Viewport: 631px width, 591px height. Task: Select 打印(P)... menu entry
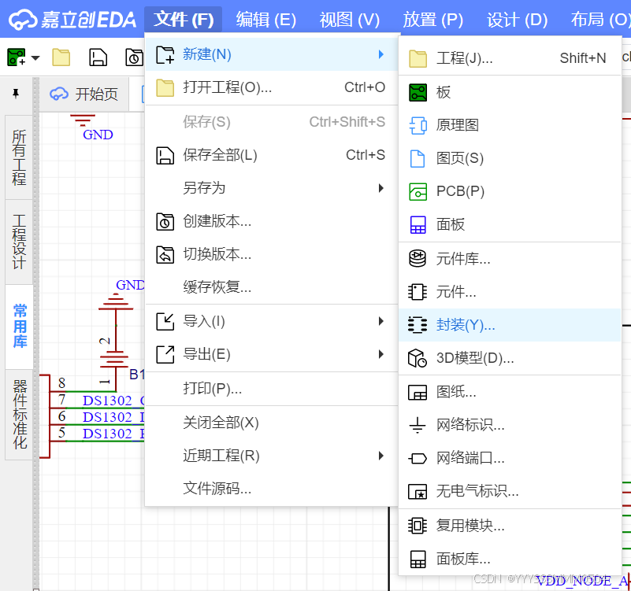pyautogui.click(x=271, y=389)
